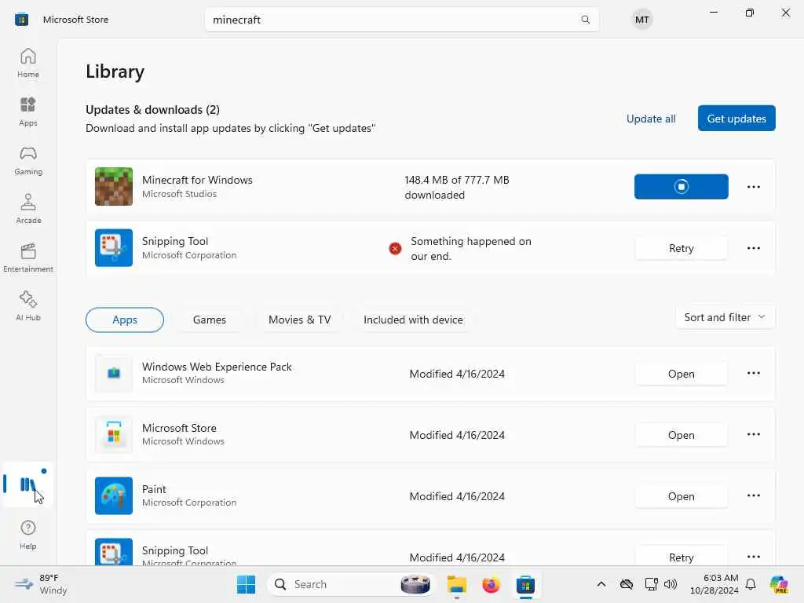Open the Arcade section in sidebar

[x=28, y=209]
